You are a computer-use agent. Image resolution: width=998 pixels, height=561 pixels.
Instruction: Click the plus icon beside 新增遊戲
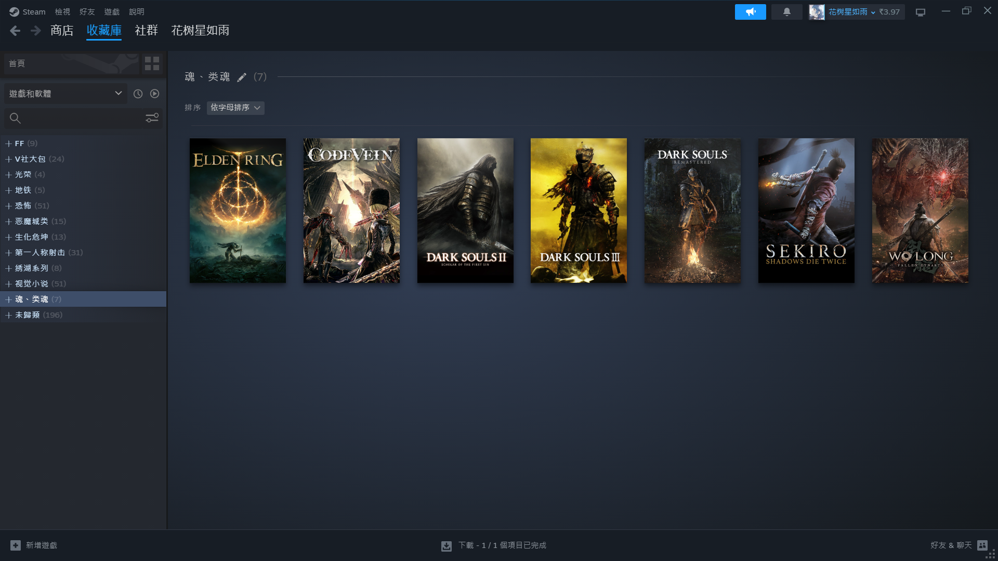(16, 545)
